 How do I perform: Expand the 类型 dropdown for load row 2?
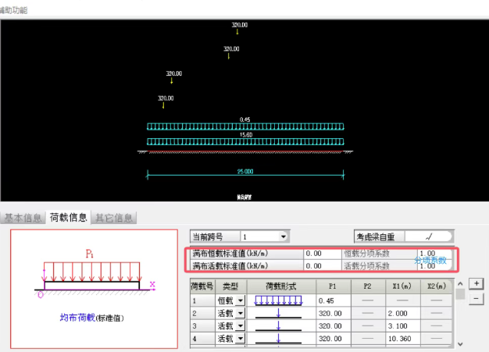coord(241,313)
